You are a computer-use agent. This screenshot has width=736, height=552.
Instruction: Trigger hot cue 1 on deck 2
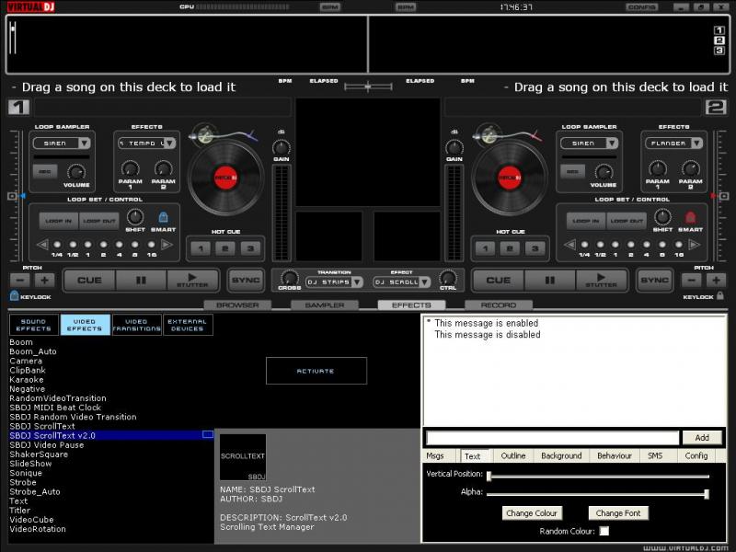(486, 248)
